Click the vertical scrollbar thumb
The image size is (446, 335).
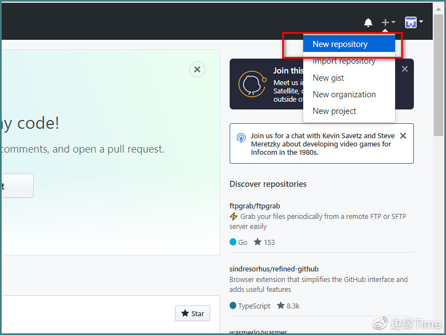click(438, 75)
